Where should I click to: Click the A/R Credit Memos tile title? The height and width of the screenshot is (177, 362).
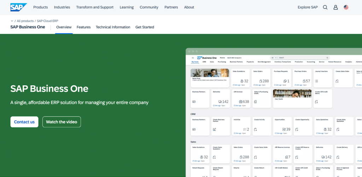click(x=280, y=168)
